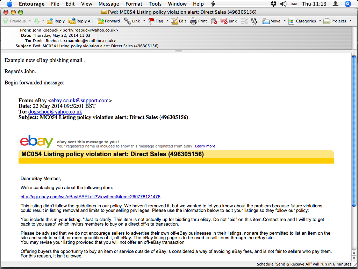Click the ebay.co.uk@support.com sender link
This screenshot has height=269, width=358.
80,101
